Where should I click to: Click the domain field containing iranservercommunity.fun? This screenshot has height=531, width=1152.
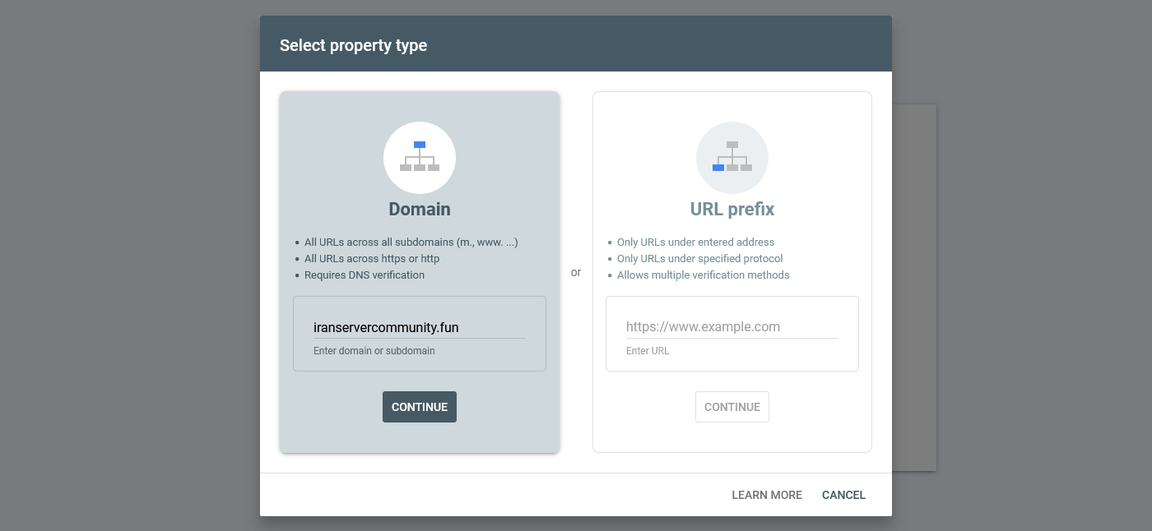(419, 327)
